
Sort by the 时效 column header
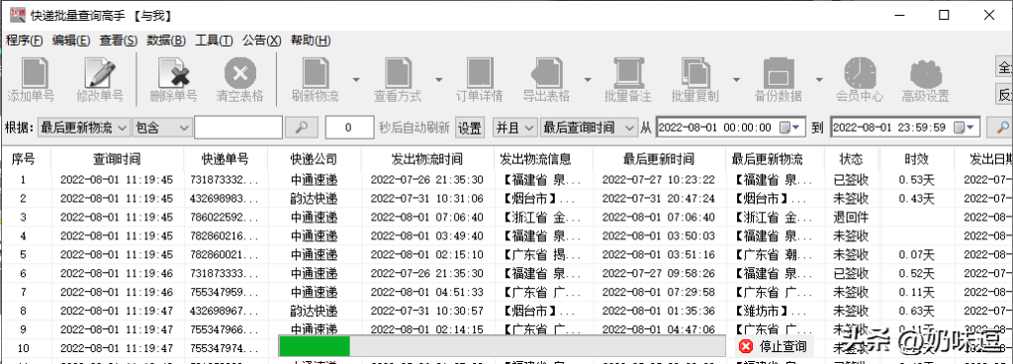click(916, 159)
